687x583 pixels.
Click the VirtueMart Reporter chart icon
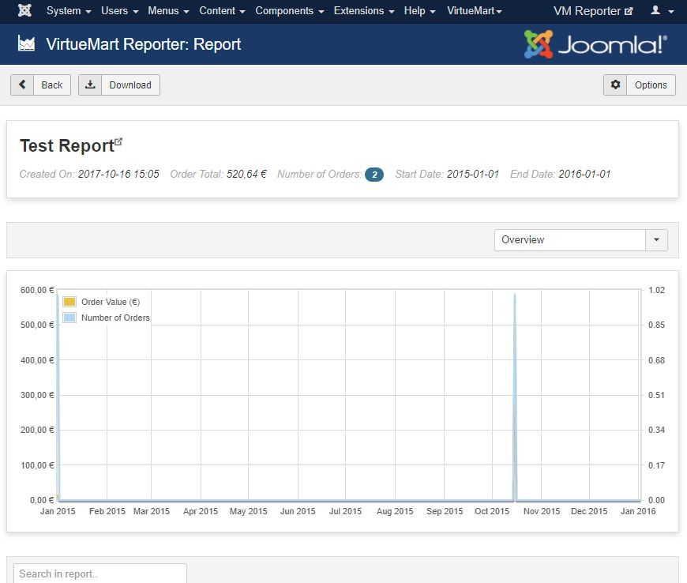[x=26, y=43]
